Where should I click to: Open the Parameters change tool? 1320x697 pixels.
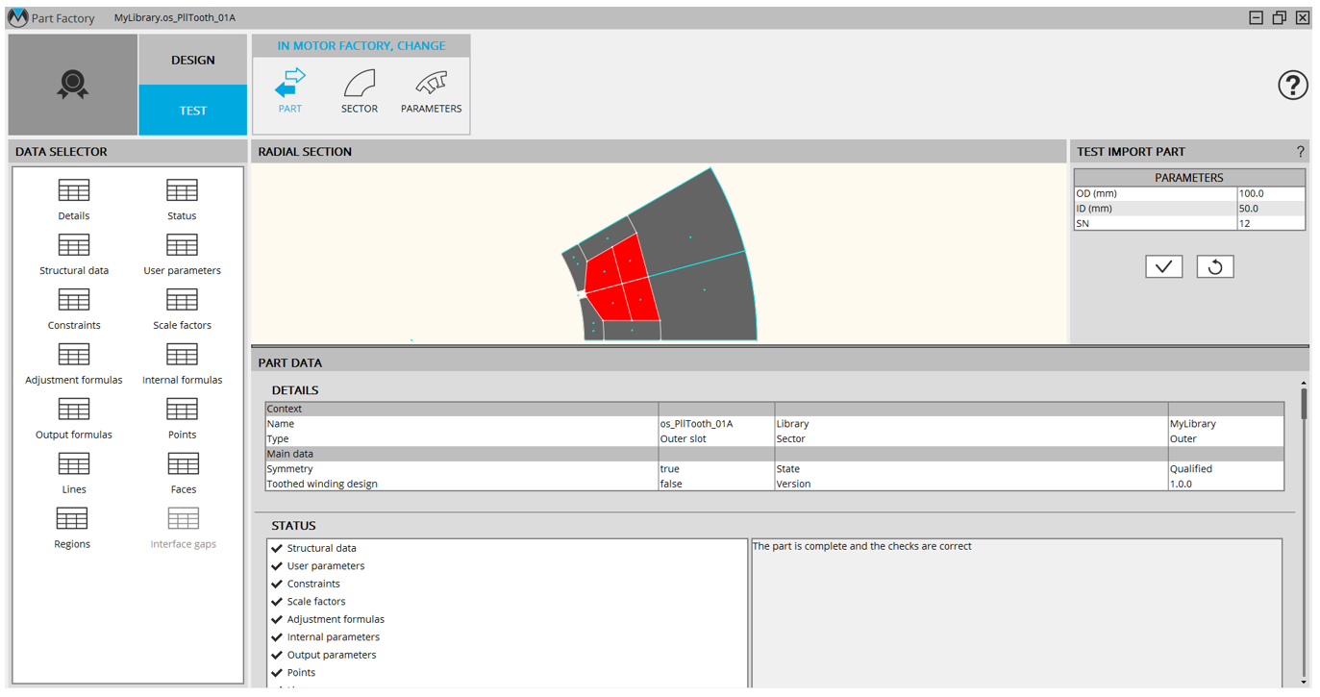431,85
